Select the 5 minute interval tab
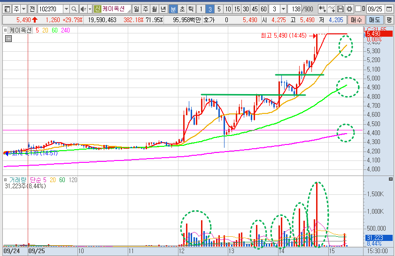The width and height of the screenshot is (395, 256). [219, 9]
